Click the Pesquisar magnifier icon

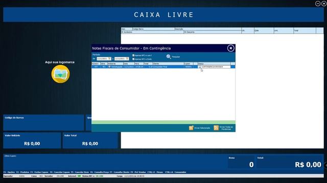[x=169, y=56]
